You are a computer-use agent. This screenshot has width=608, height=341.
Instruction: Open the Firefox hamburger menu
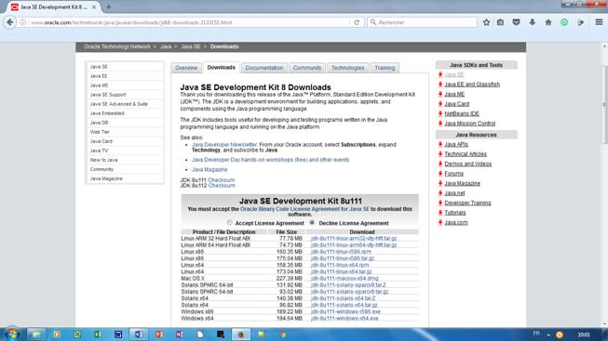pyautogui.click(x=599, y=22)
